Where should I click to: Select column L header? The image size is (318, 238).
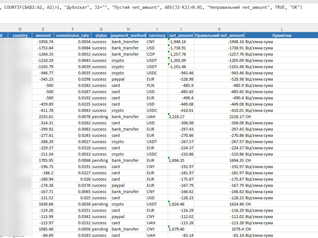tap(281, 29)
